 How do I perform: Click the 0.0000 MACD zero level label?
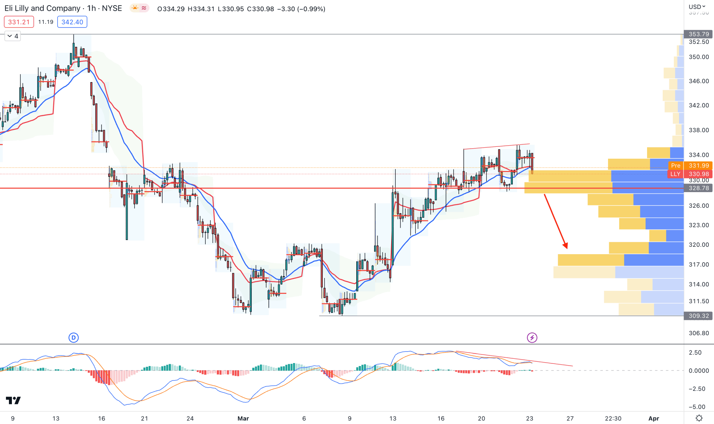699,370
